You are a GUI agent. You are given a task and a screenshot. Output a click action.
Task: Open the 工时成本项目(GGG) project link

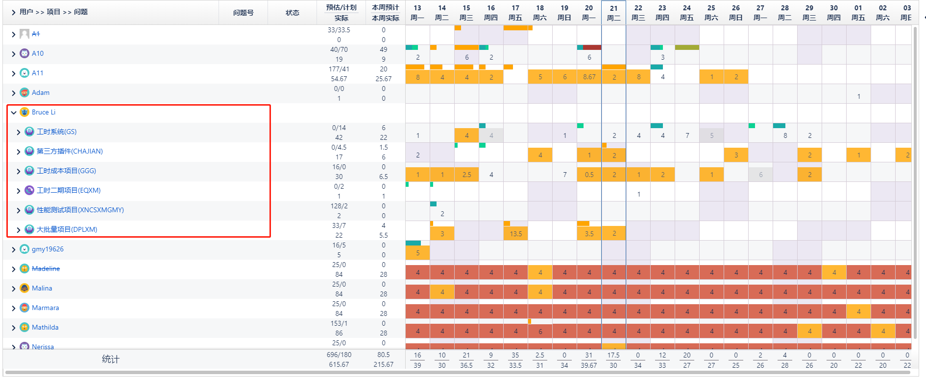pos(66,171)
